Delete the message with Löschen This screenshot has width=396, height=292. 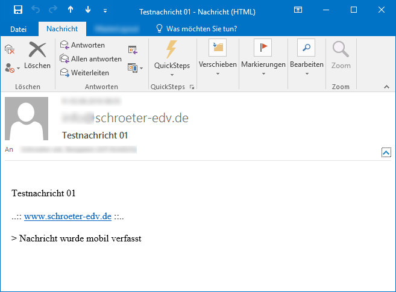(x=37, y=55)
